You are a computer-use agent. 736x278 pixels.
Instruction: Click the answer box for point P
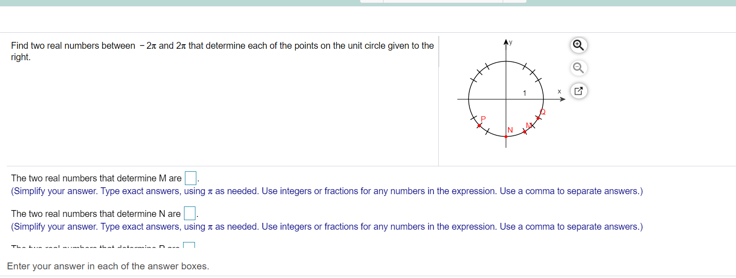coord(189,246)
